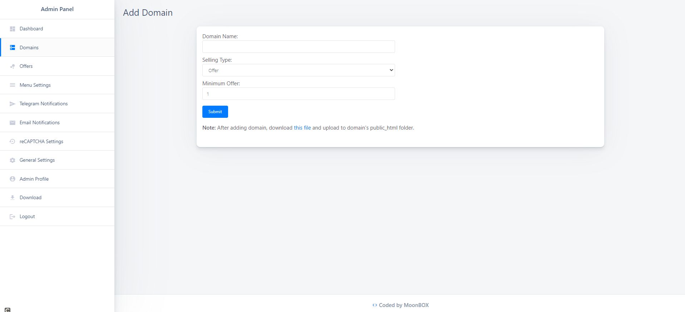
Task: Click the Download arrow icon
Action: click(x=13, y=198)
